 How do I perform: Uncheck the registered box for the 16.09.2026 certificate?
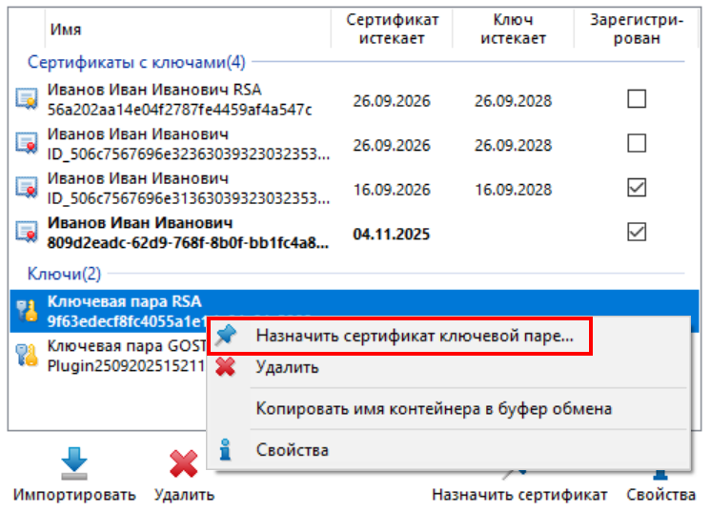pyautogui.click(x=637, y=188)
